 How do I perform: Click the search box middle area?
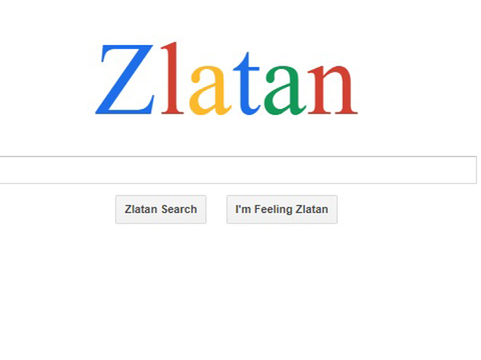click(238, 170)
